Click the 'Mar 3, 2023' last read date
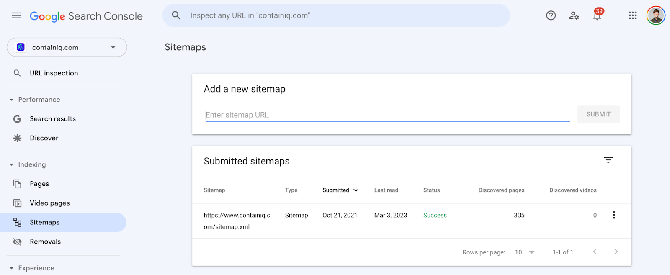 coord(391,215)
